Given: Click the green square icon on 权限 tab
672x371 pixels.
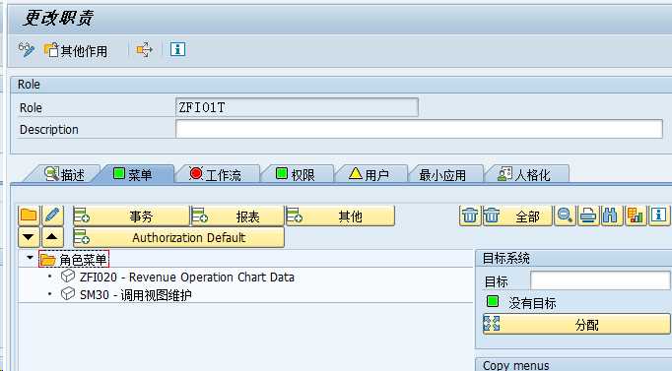Looking at the screenshot, I should click(282, 173).
